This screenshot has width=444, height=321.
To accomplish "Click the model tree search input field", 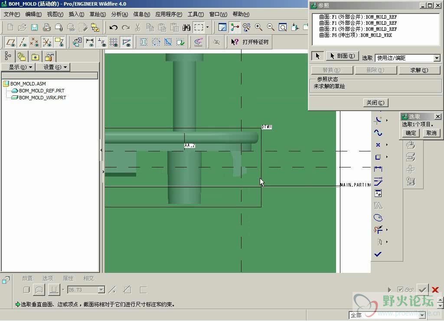I will point(50,75).
